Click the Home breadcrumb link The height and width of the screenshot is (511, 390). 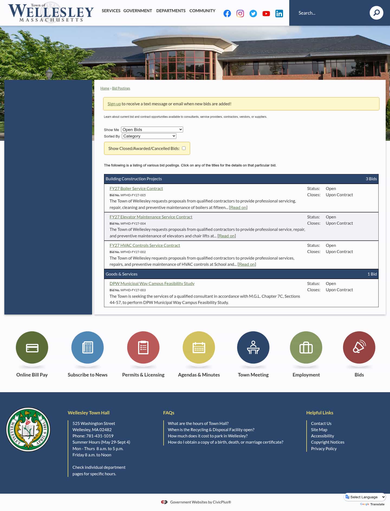(x=105, y=88)
